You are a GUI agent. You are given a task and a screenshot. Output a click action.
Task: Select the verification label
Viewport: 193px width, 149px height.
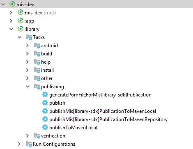pyautogui.click(x=53, y=136)
